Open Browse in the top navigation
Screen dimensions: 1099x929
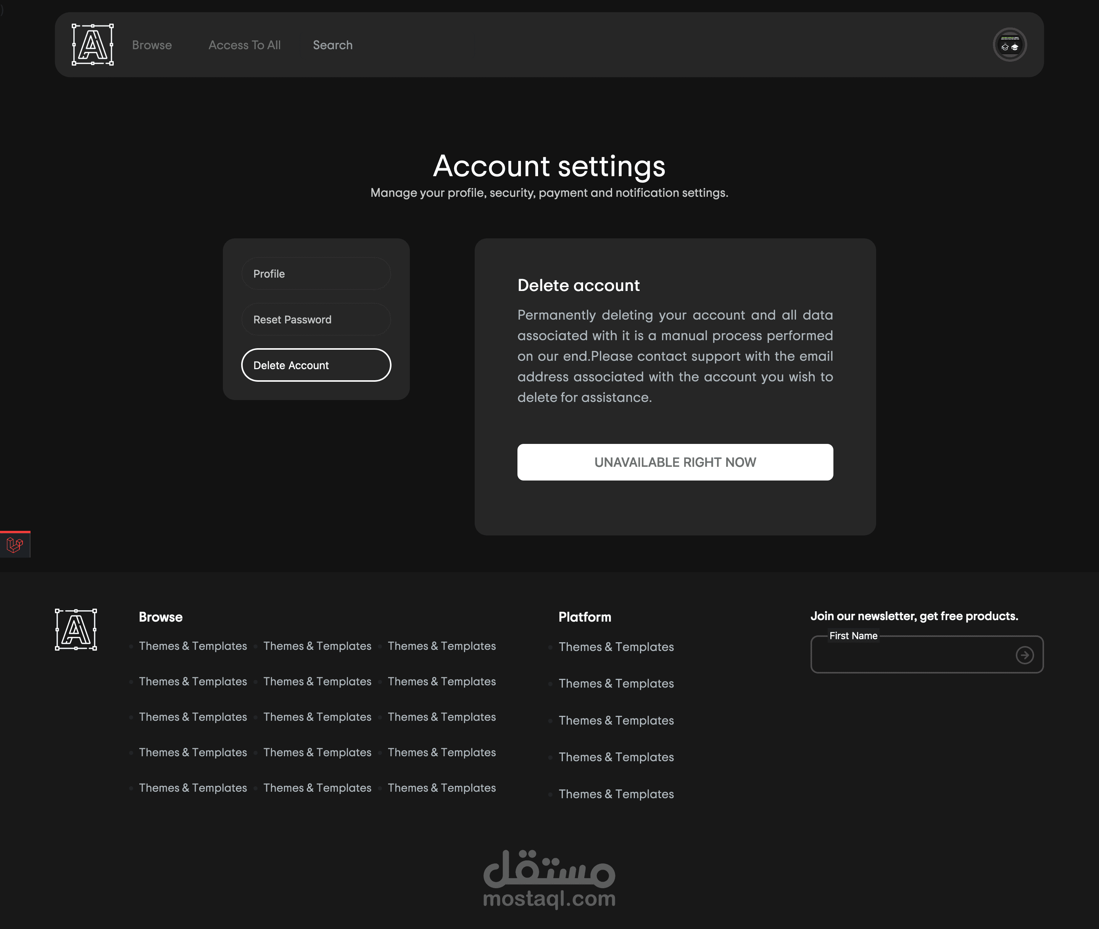(x=152, y=45)
